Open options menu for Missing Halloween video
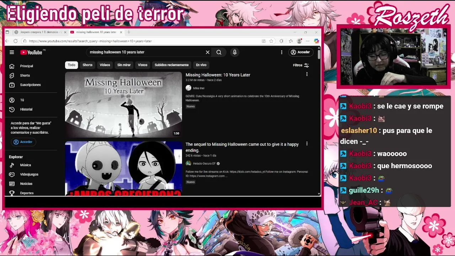This screenshot has height=256, width=455. (307, 74)
